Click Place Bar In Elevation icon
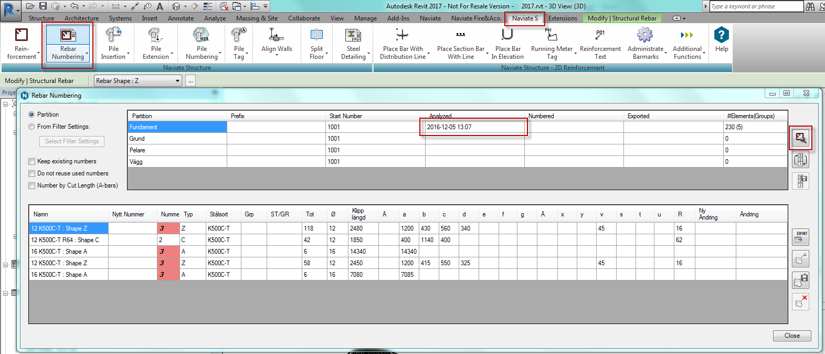This screenshot has width=825, height=354. [507, 35]
